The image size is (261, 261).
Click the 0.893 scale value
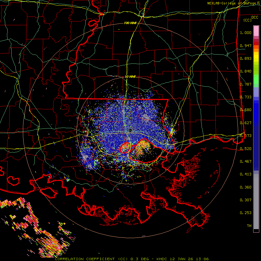246,58
